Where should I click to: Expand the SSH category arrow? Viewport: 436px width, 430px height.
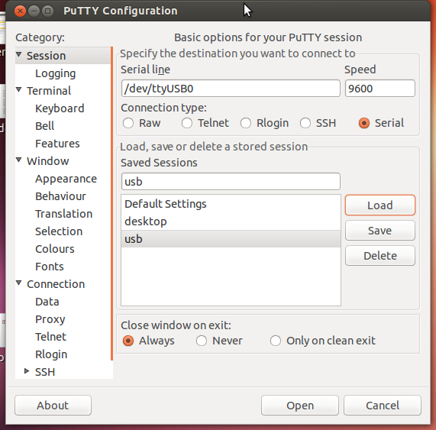(27, 370)
